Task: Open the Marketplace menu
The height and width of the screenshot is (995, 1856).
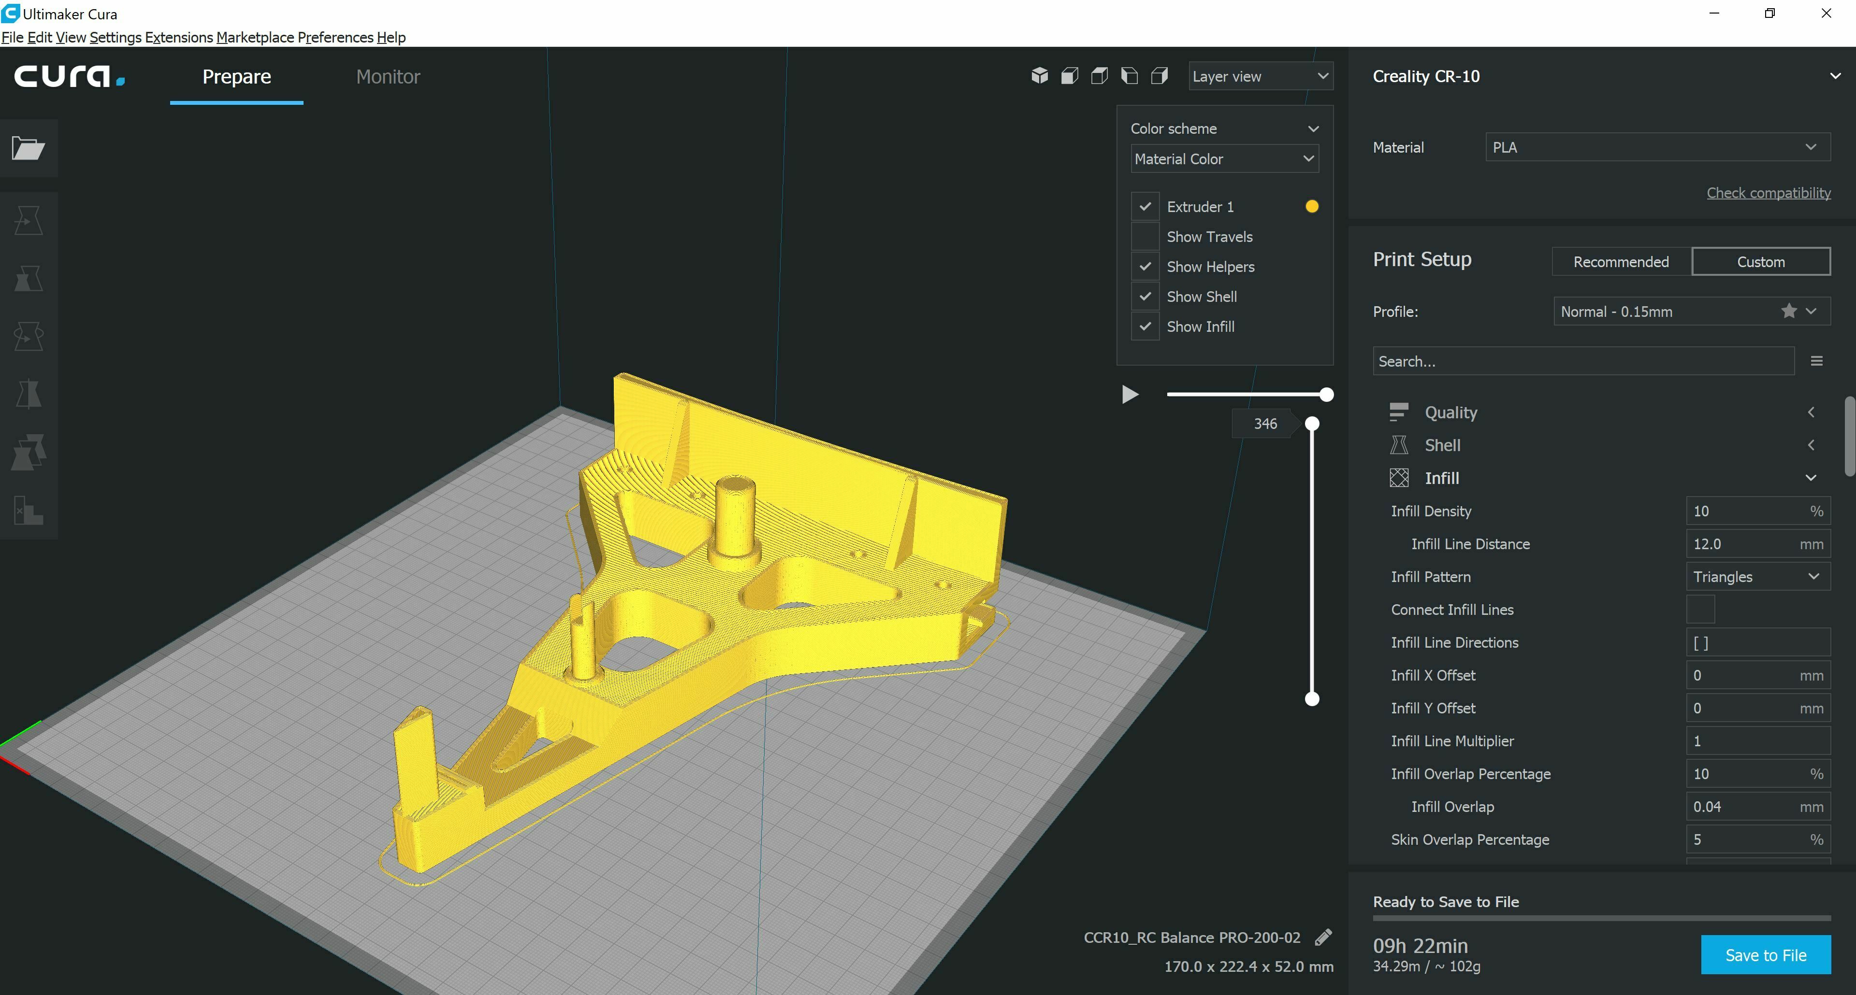Action: tap(255, 38)
